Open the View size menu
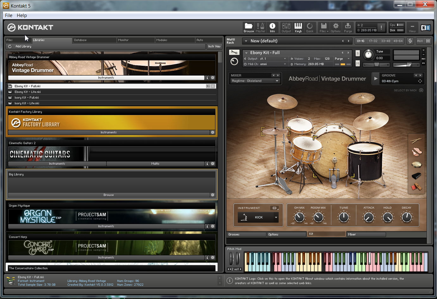 412,27
